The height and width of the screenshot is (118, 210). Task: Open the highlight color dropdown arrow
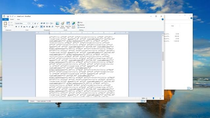pyautogui.click(x=38, y=27)
